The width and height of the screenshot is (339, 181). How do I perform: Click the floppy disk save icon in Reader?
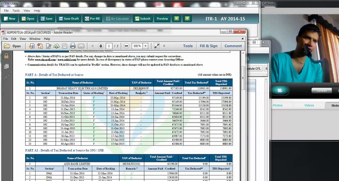tap(64, 46)
